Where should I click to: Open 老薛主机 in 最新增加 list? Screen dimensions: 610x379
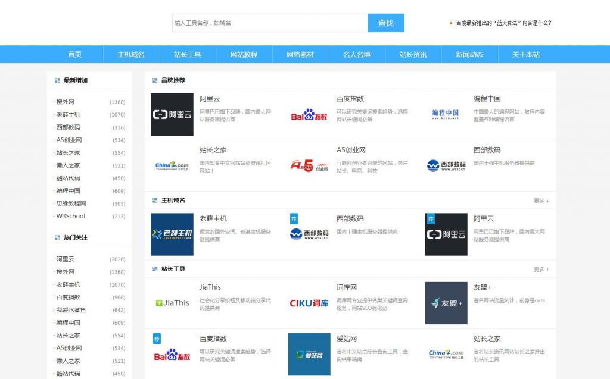click(x=68, y=115)
